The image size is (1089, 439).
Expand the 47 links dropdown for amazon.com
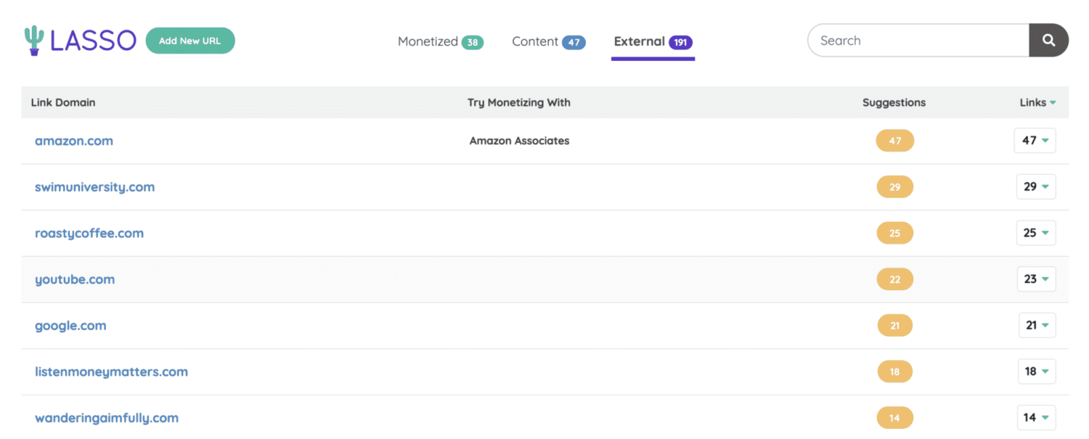[1035, 141]
